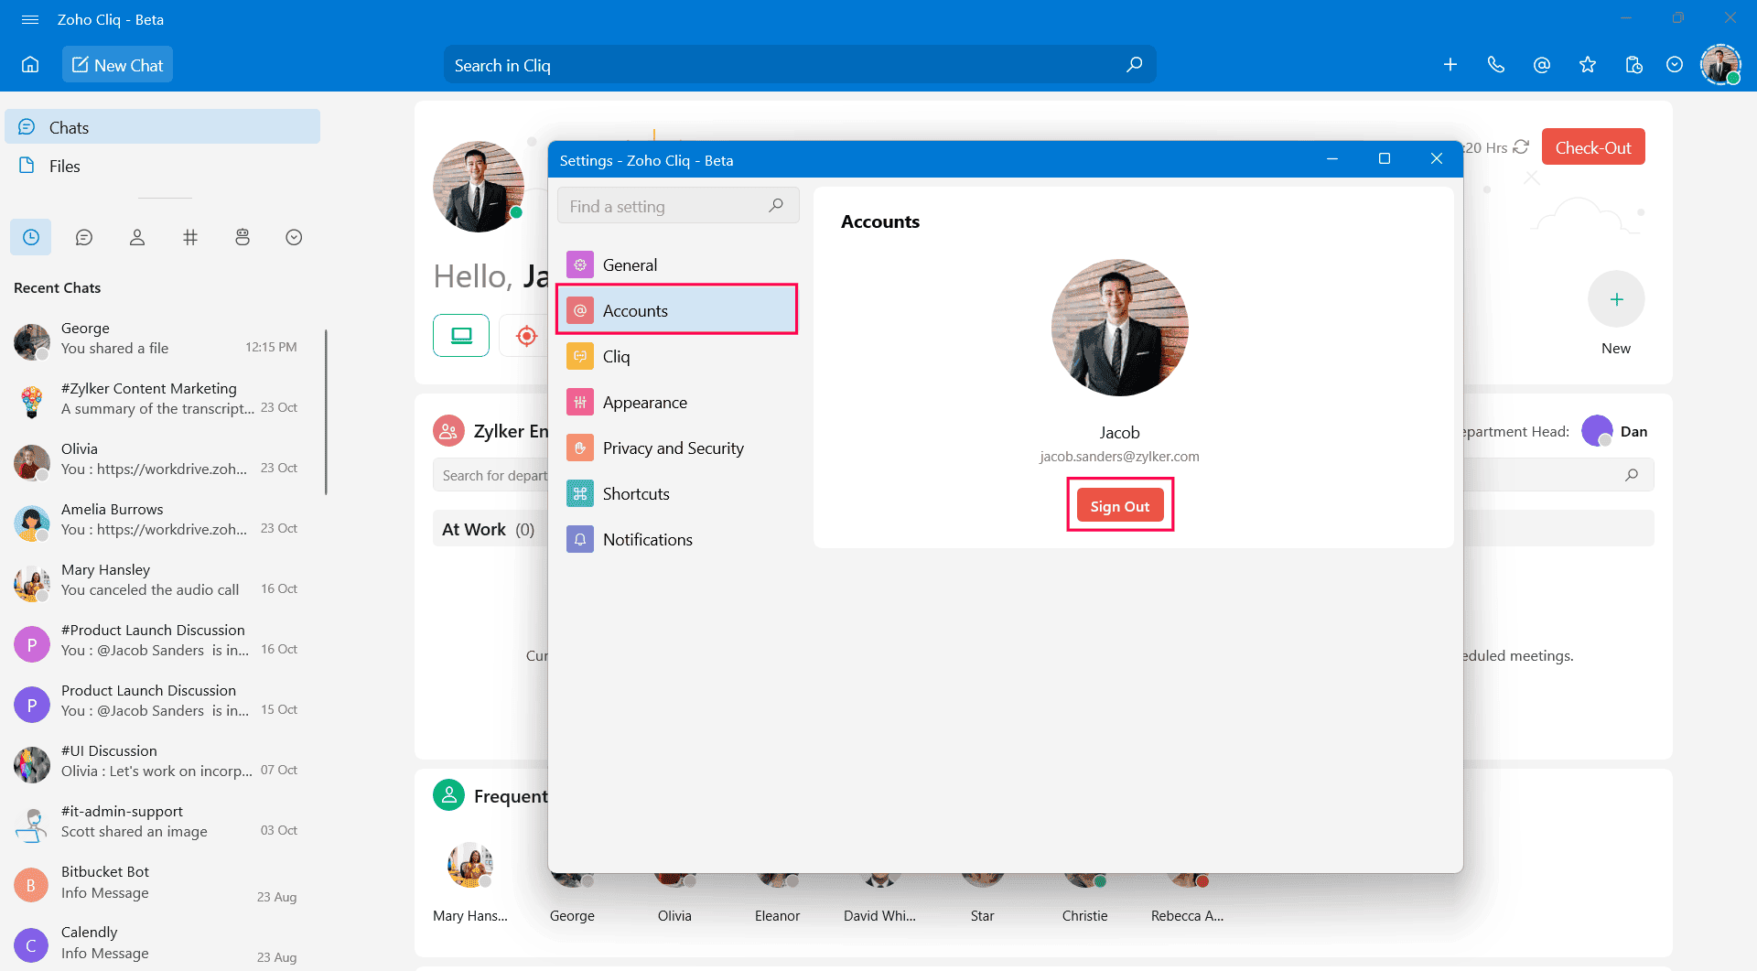Click the red target location icon
This screenshot has width=1757, height=971.
point(526,335)
